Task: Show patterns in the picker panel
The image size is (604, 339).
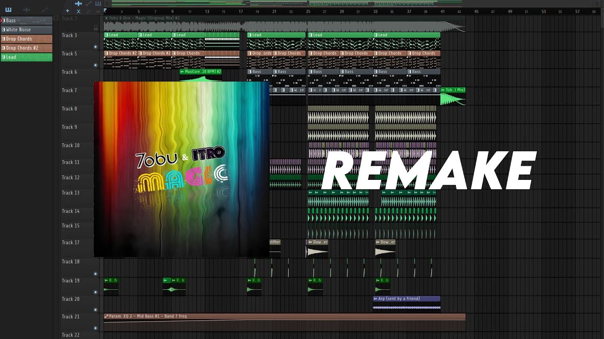Action: pyautogui.click(x=8, y=9)
